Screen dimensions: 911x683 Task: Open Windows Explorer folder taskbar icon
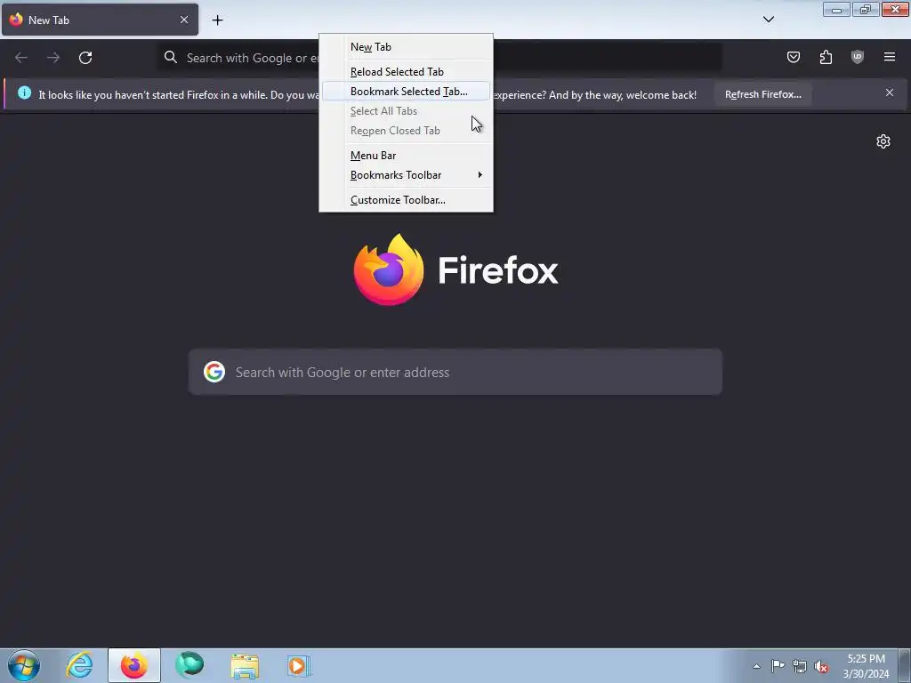point(245,665)
